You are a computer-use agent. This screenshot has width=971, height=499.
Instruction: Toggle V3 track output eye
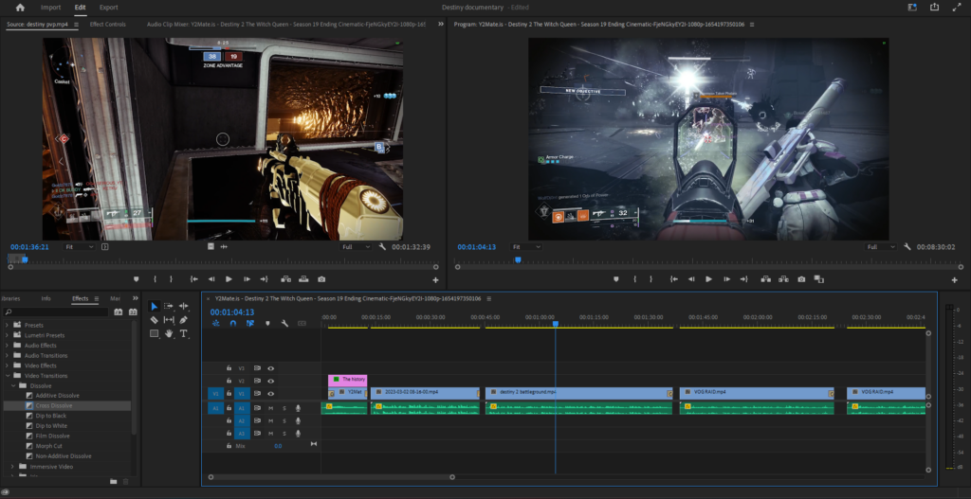click(x=270, y=368)
